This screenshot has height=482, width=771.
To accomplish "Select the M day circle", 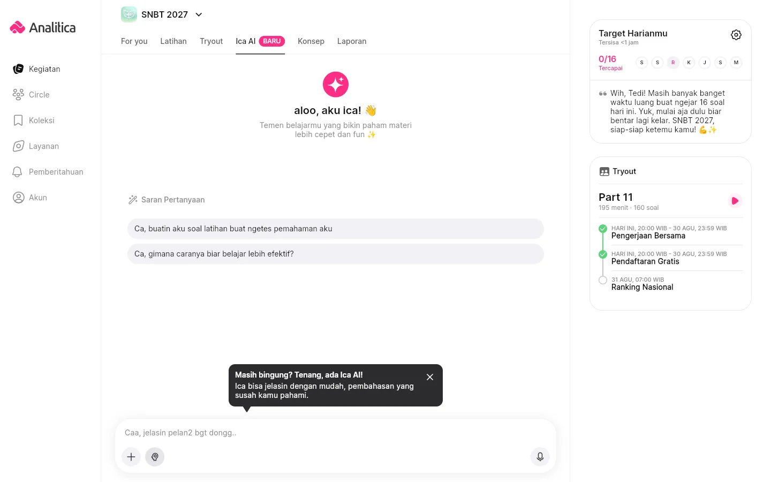I will pos(736,63).
